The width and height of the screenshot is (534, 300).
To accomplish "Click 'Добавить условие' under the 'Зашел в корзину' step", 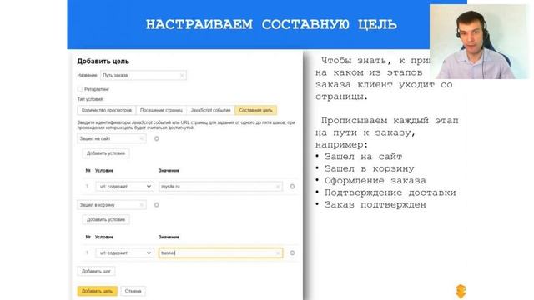I will point(106,219).
